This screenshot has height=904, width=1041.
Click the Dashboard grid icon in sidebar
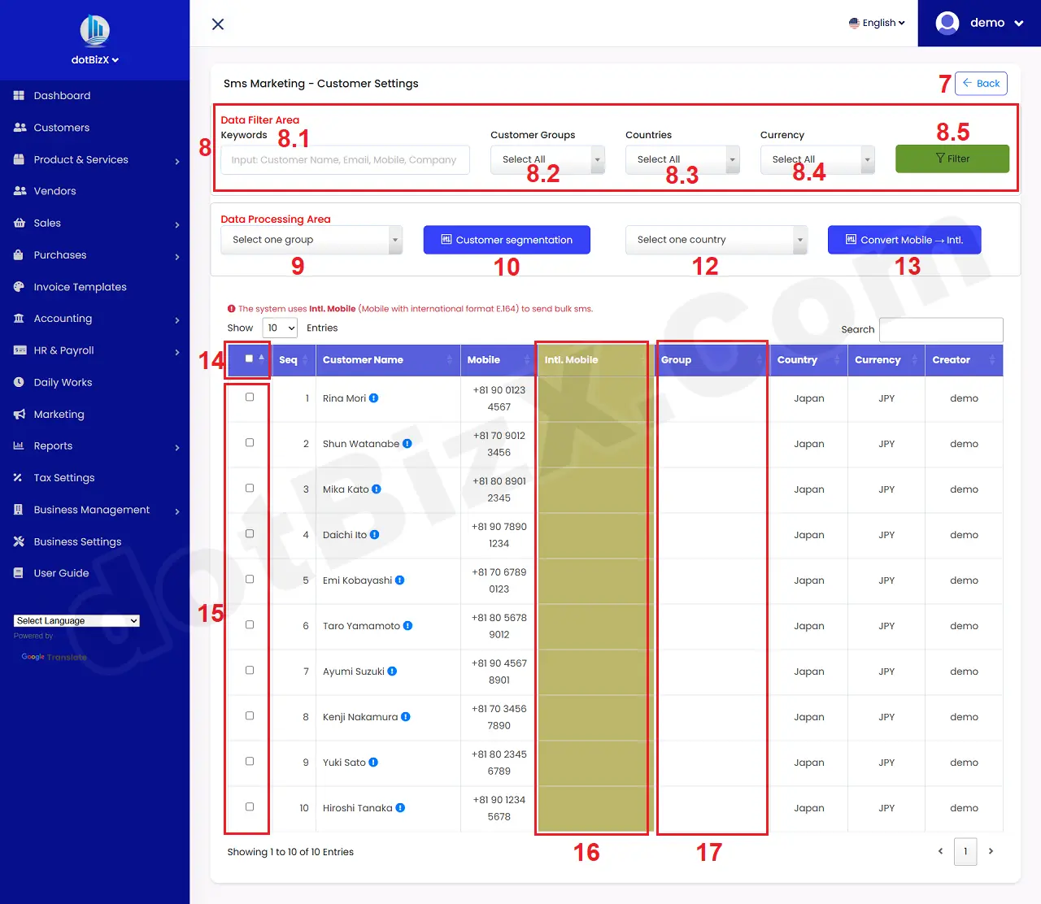click(19, 96)
